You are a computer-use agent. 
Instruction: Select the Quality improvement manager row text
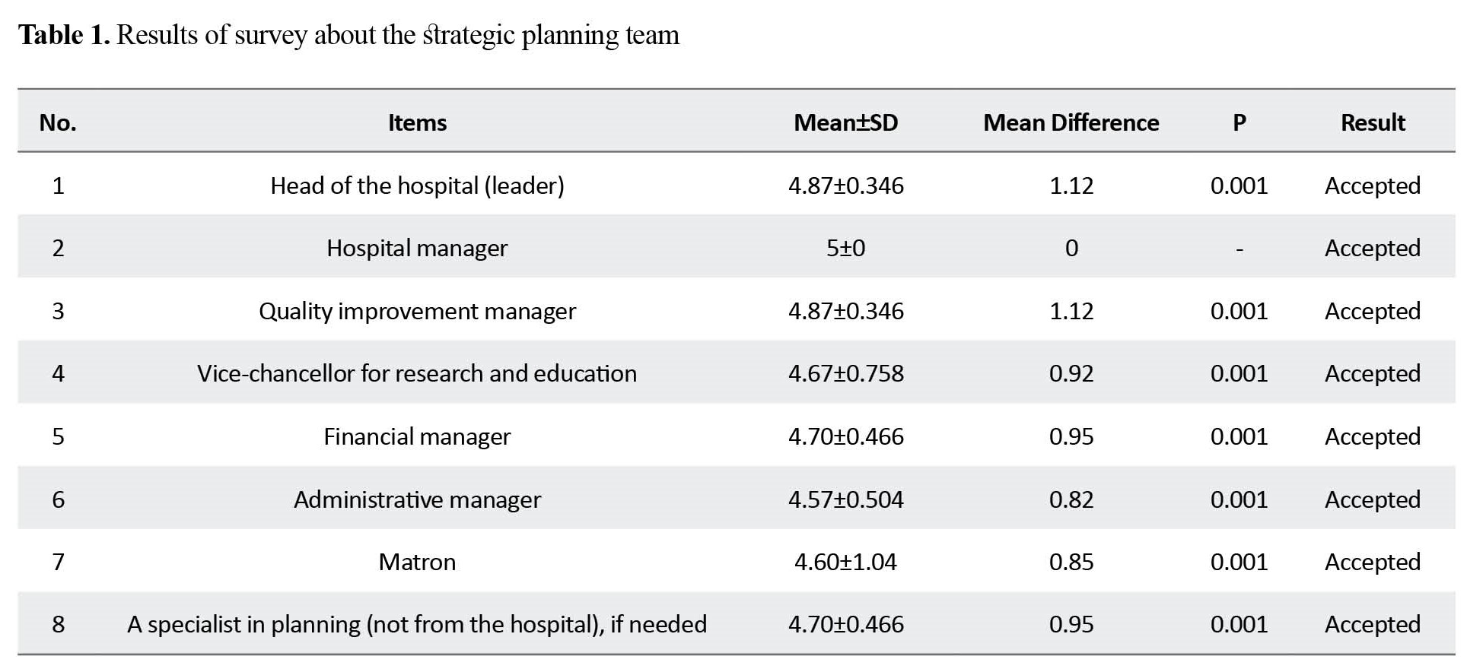point(417,311)
